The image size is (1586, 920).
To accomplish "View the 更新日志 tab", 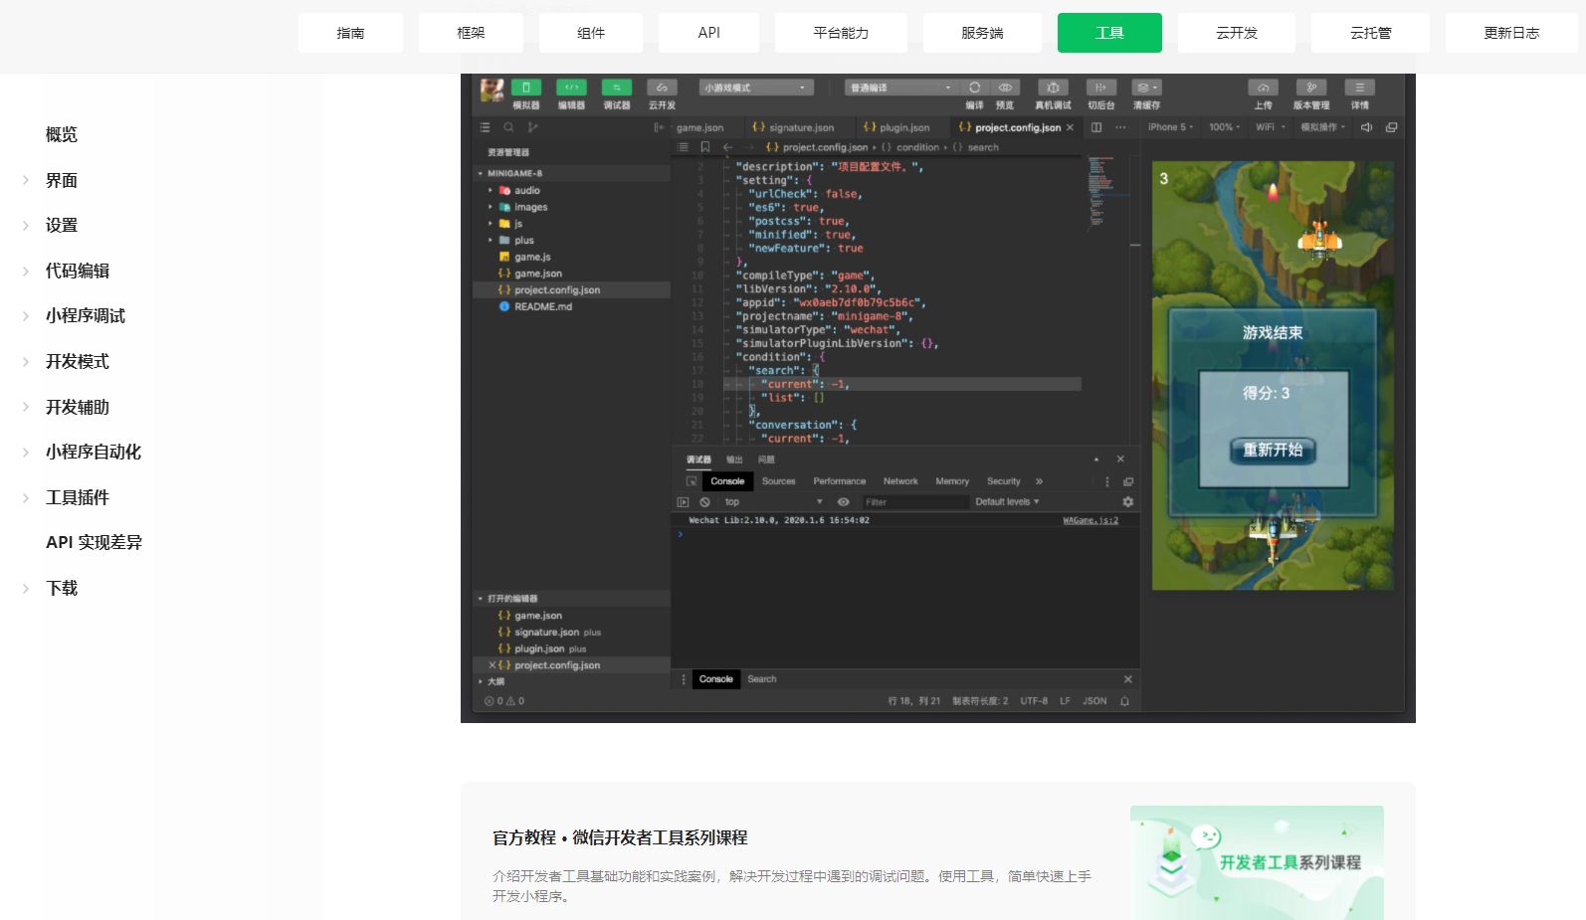I will [1511, 33].
